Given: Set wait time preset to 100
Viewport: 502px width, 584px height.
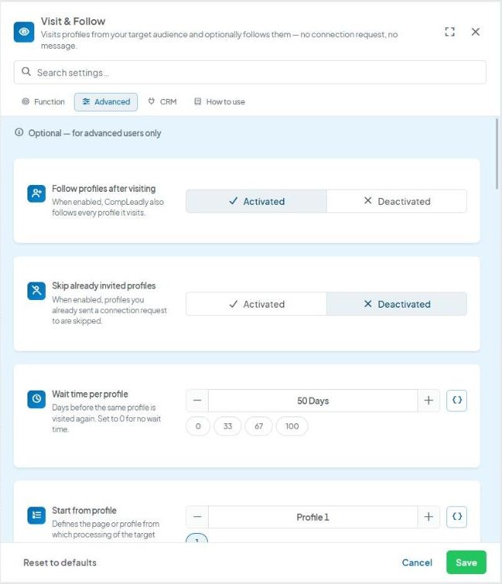Looking at the screenshot, I should point(292,426).
